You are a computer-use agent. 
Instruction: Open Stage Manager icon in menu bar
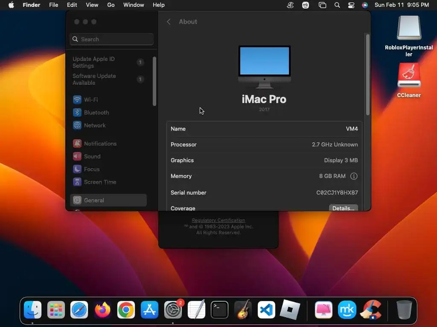tap(322, 5)
